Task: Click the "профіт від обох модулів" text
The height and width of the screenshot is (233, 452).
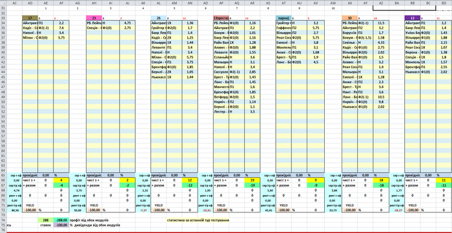Action: (89, 220)
